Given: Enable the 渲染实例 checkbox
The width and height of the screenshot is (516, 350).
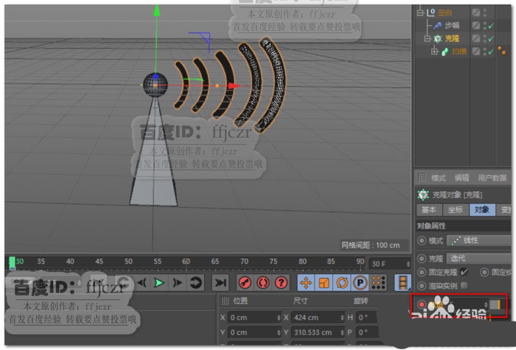Looking at the screenshot, I should pos(464,285).
